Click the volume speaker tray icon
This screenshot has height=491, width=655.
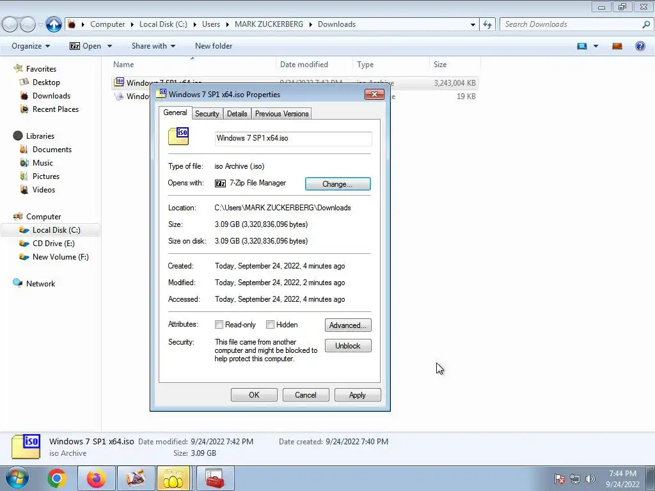click(x=590, y=479)
